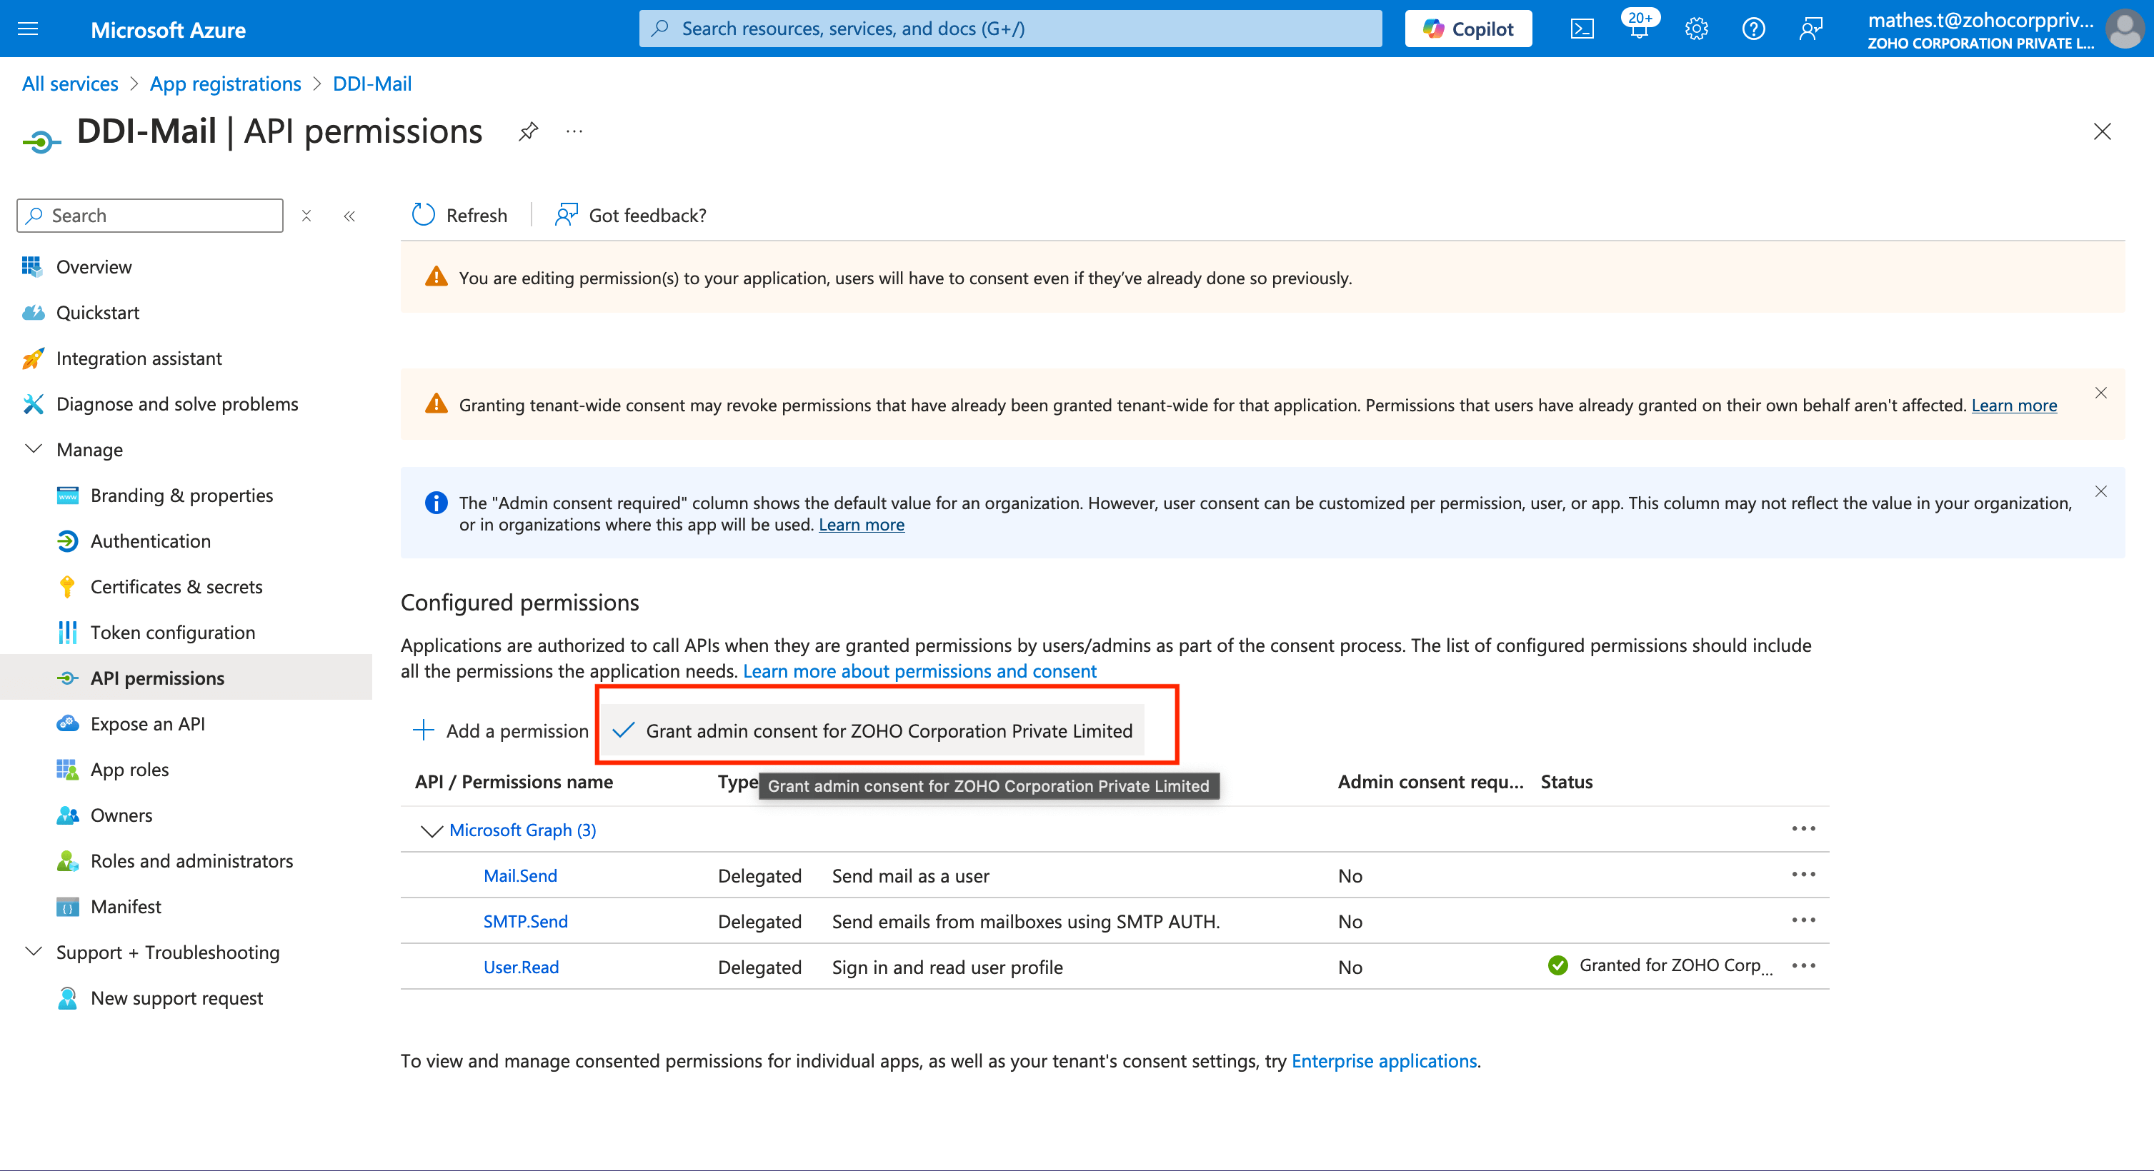Click the help question mark icon
The height and width of the screenshot is (1171, 2154).
[x=1752, y=29]
